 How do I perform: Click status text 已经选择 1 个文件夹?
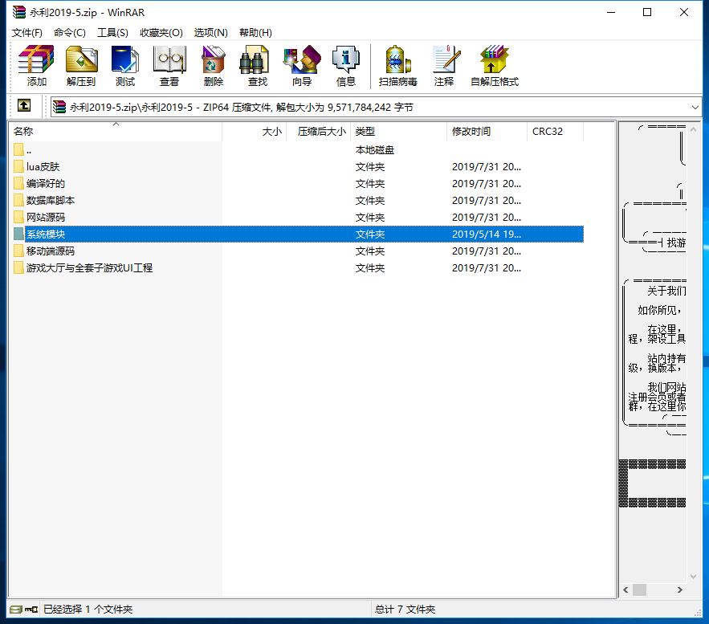88,610
